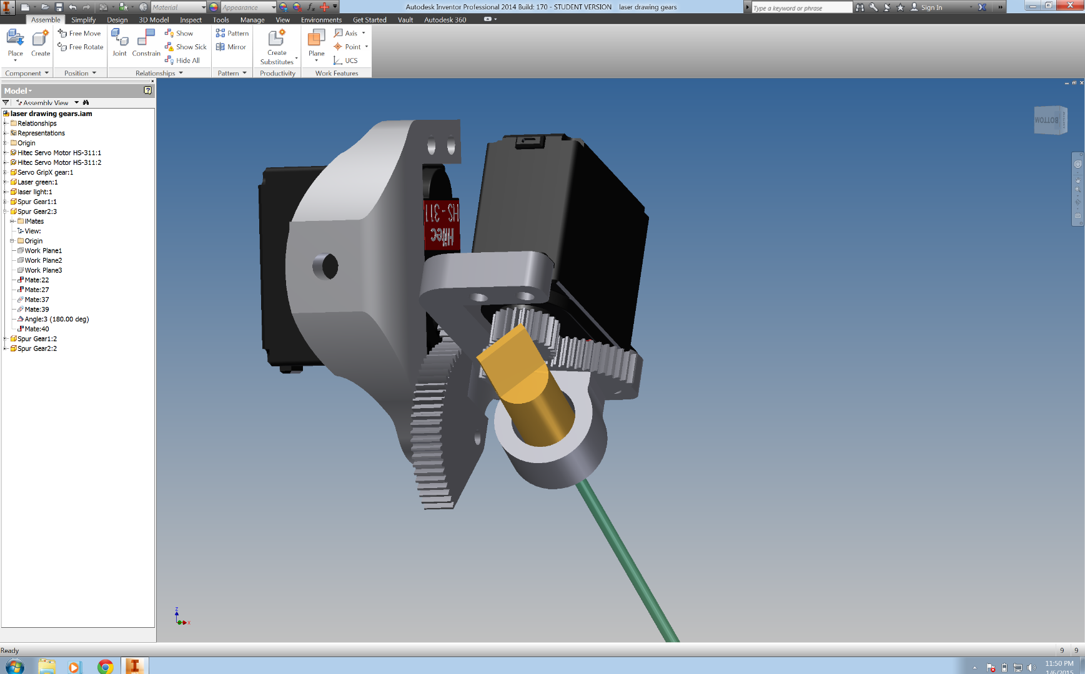Open the fx Parameters tool
The height and width of the screenshot is (674, 1085).
pyautogui.click(x=310, y=7)
